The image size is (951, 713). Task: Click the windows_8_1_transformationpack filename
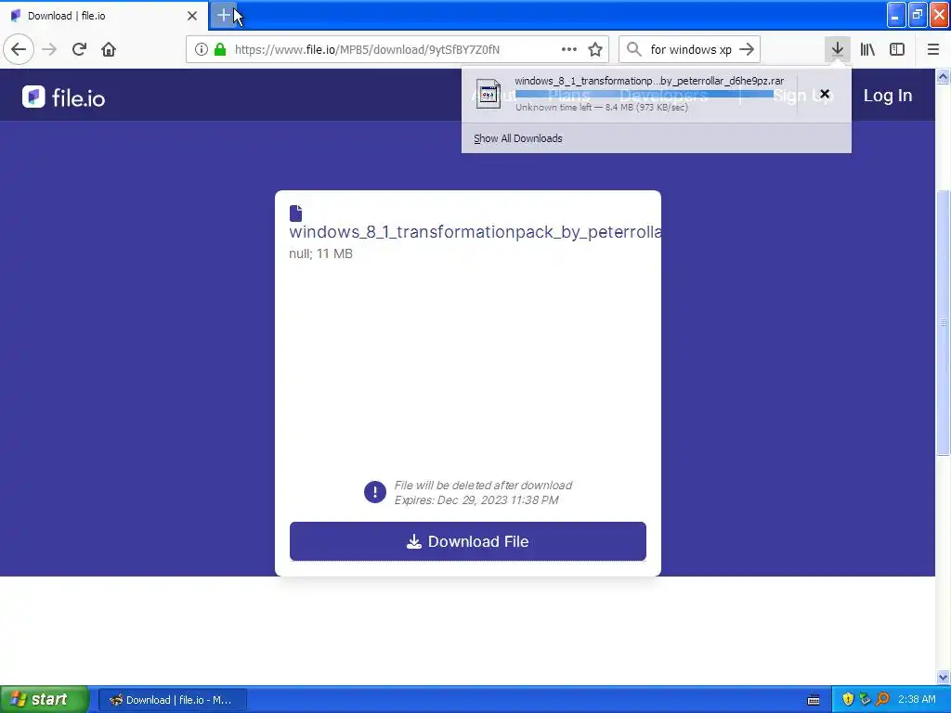(x=475, y=231)
